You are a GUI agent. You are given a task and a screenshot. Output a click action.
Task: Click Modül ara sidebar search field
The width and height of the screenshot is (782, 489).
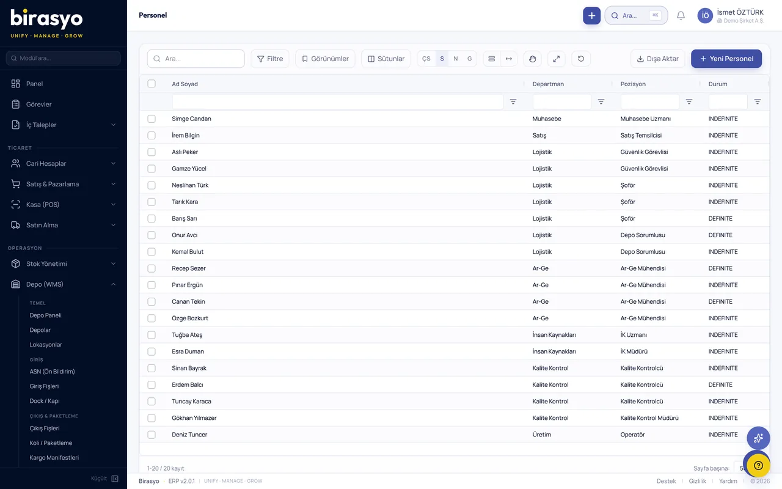[64, 58]
